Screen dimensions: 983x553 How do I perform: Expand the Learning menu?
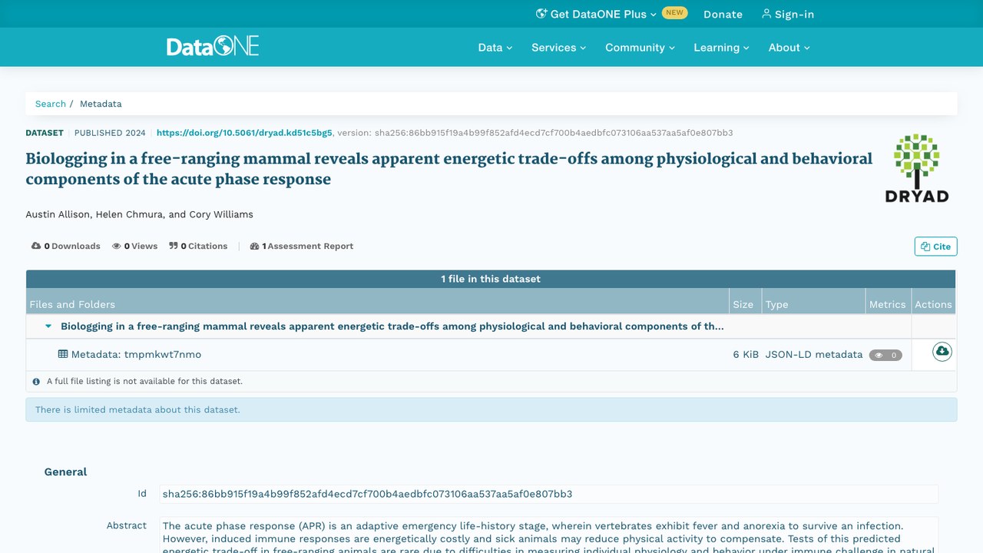click(x=721, y=47)
